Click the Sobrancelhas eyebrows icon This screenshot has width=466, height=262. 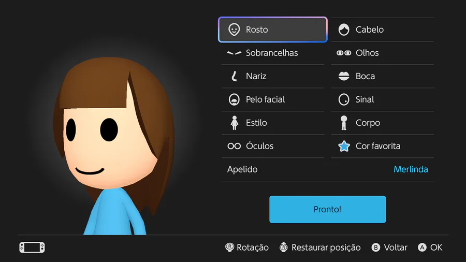(x=234, y=53)
